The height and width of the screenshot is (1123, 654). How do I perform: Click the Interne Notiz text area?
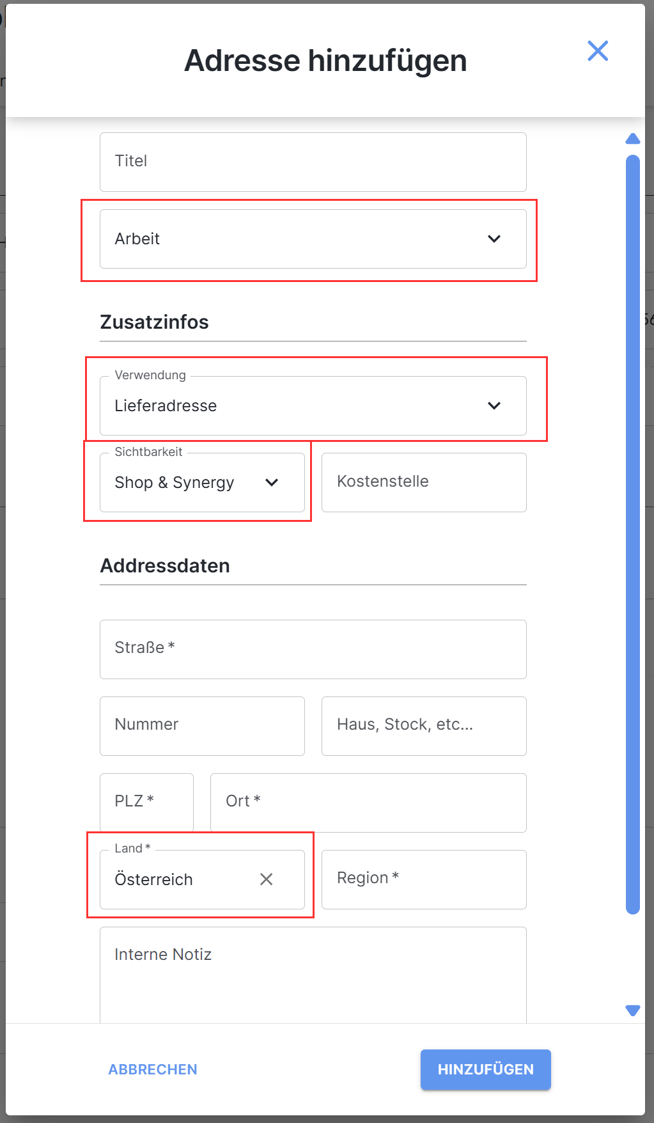click(x=313, y=975)
